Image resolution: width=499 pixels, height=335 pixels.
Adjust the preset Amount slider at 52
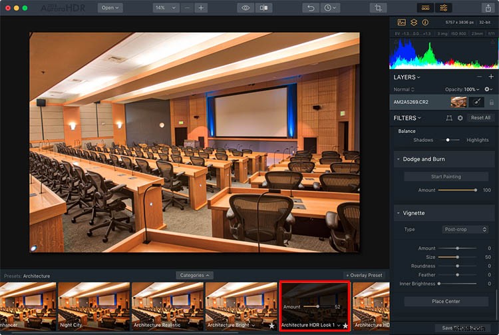click(x=317, y=306)
